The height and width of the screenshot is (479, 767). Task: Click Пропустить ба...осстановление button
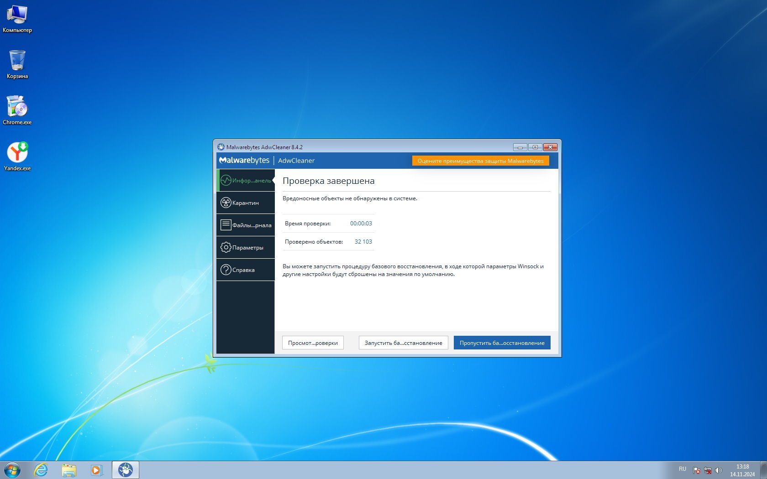tap(502, 343)
